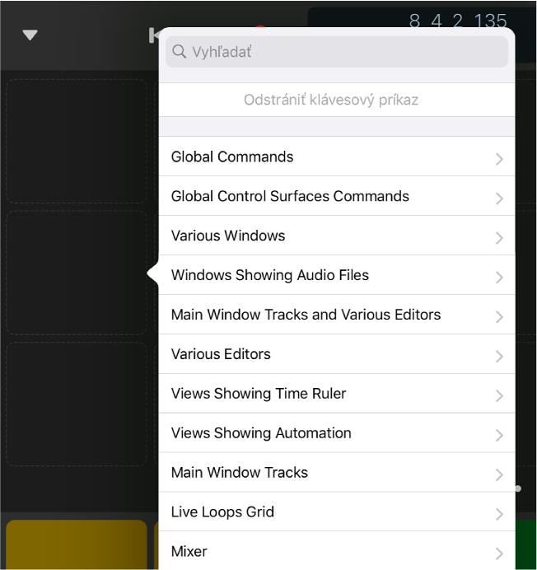Expand the Various Windows chevron
The height and width of the screenshot is (570, 537).
click(x=499, y=237)
